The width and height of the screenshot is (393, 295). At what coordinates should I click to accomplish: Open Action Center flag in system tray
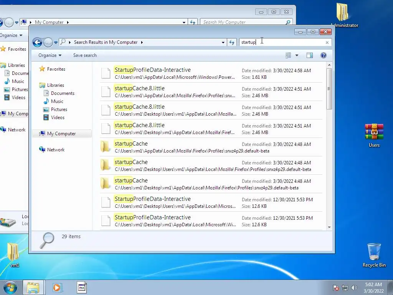tap(335, 288)
